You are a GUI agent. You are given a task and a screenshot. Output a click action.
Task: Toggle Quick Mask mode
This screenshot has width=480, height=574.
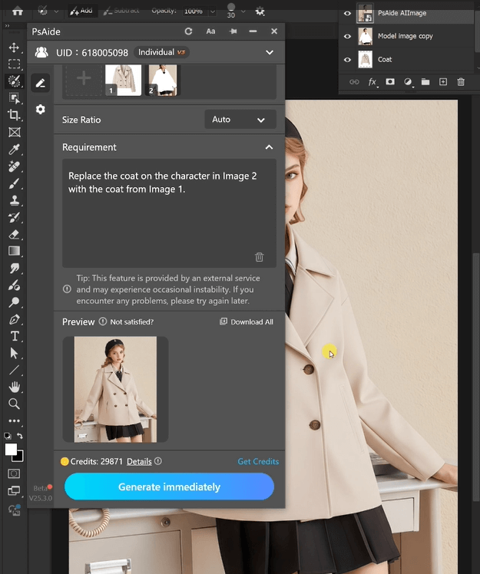pos(14,473)
